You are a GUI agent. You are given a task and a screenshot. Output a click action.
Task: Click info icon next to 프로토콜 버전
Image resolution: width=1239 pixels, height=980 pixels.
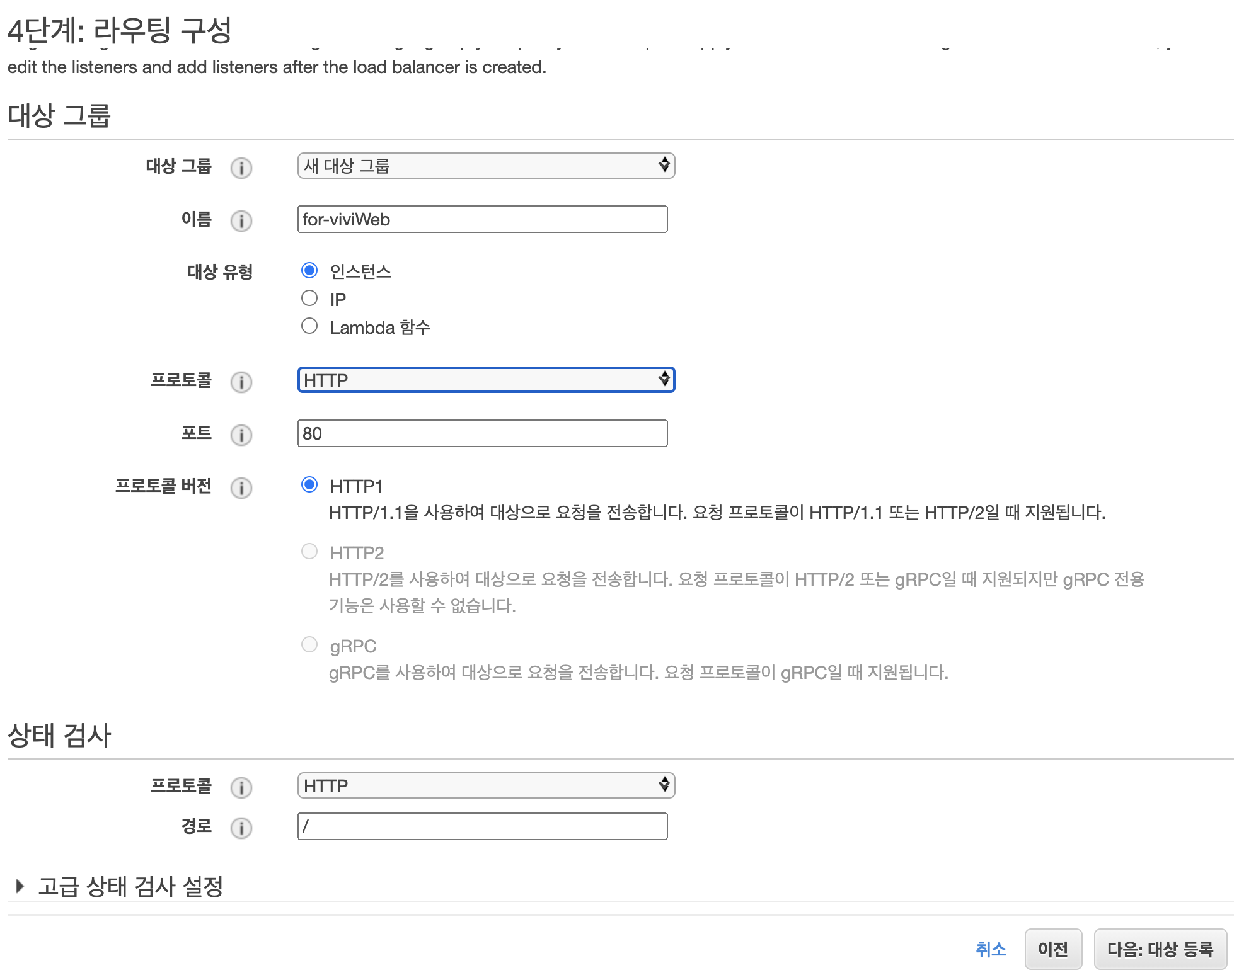241,487
